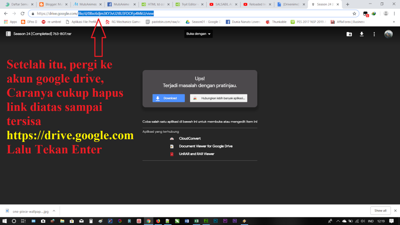Image resolution: width=400 pixels, height=225 pixels.
Task: Open the Action Center notifications icon
Action: pyautogui.click(x=391, y=221)
